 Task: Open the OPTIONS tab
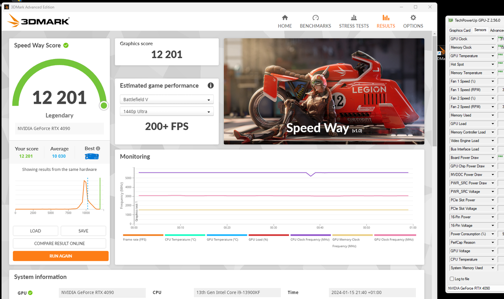point(413,22)
